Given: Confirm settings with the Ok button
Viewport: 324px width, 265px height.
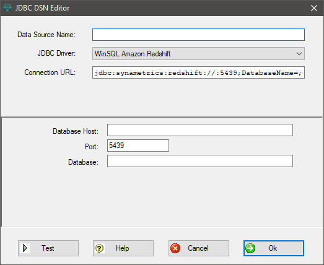Looking at the screenshot, I should coord(274,248).
